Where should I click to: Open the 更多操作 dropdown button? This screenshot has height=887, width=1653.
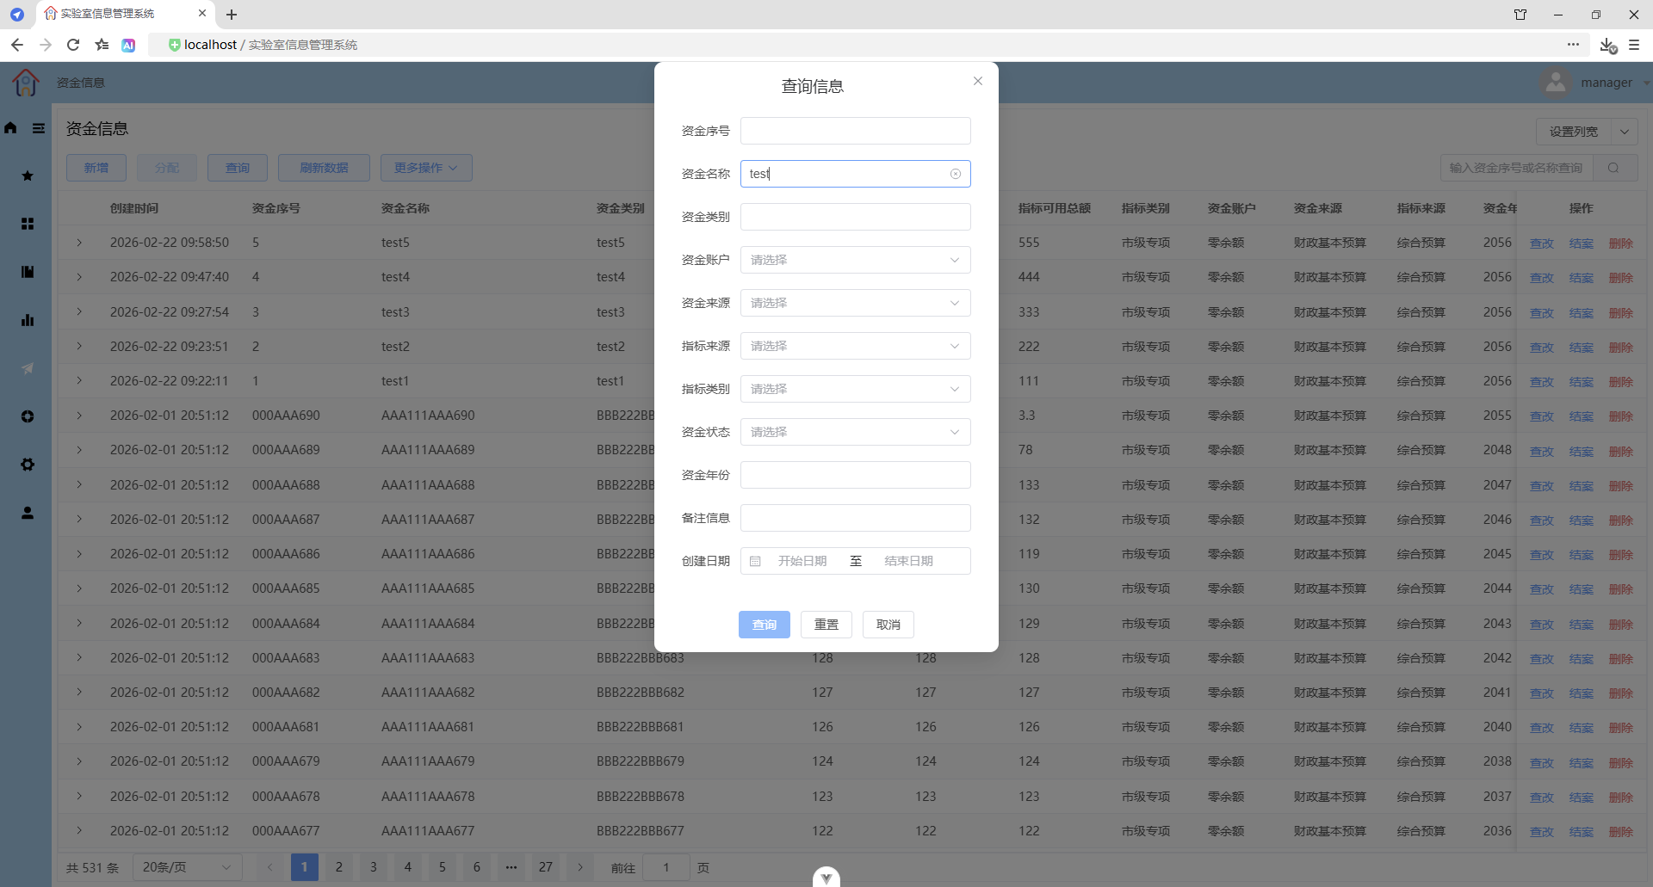pyautogui.click(x=426, y=168)
